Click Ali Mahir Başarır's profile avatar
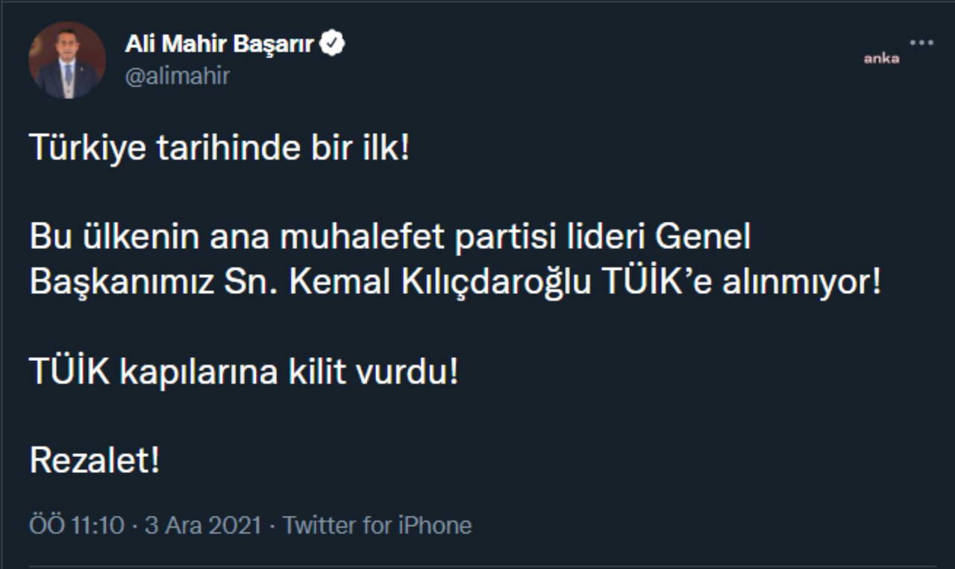The width and height of the screenshot is (955, 569). 67,60
